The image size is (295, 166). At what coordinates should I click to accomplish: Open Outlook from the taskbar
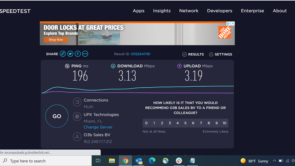coord(139,161)
